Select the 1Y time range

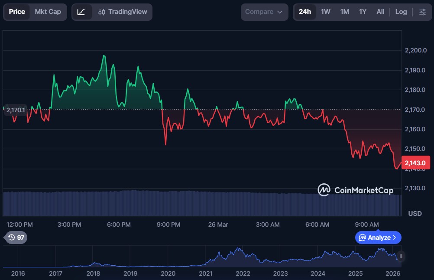point(363,12)
